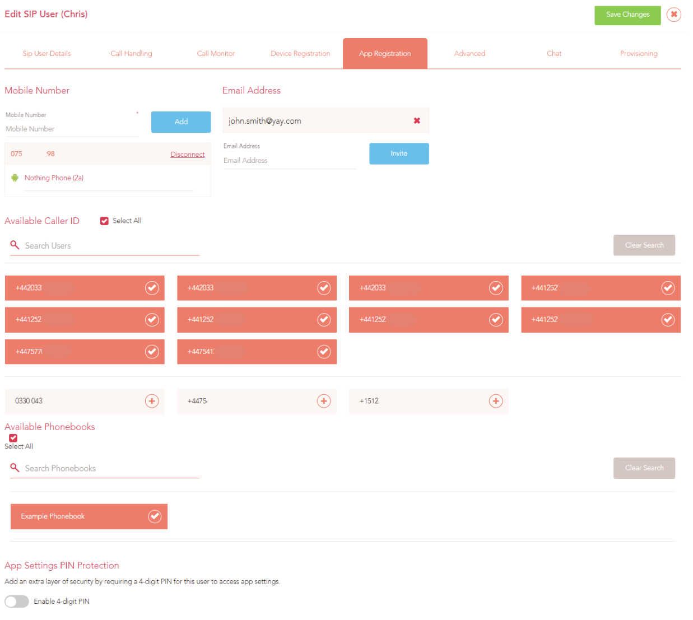The width and height of the screenshot is (693, 620).
Task: Add the +4475 caller ID plus icon
Action: 324,401
